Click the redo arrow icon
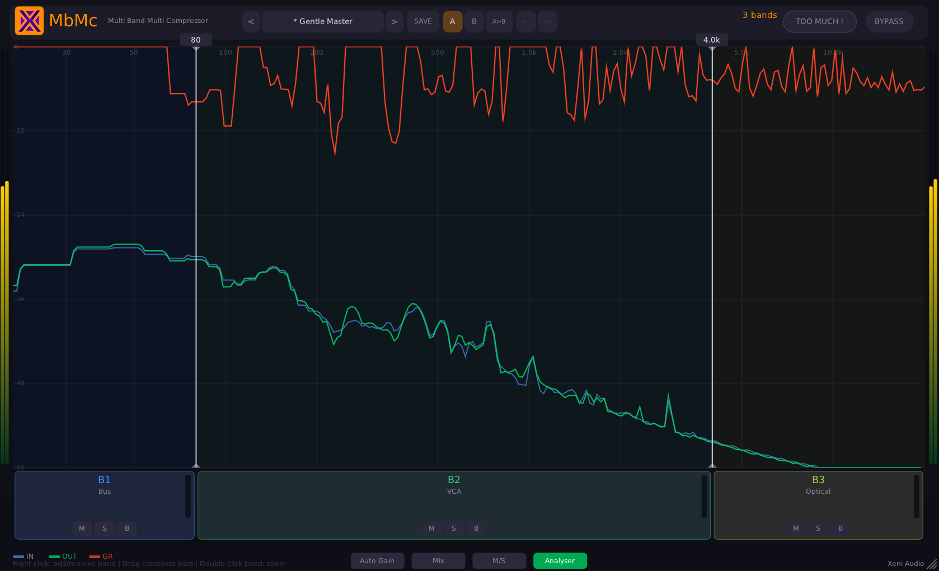939x571 pixels. pos(547,21)
